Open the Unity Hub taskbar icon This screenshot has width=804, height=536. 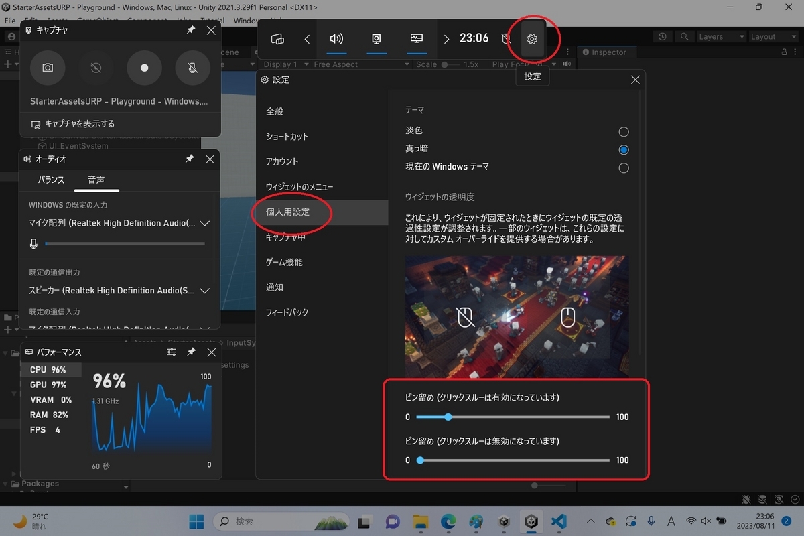[504, 521]
